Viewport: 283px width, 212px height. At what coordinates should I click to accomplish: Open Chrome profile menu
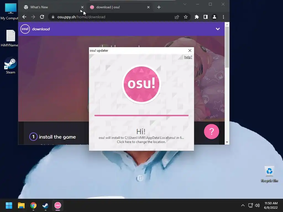click(x=214, y=17)
